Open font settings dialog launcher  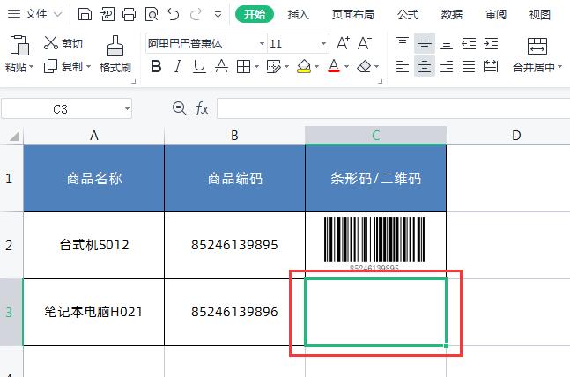pos(381,81)
